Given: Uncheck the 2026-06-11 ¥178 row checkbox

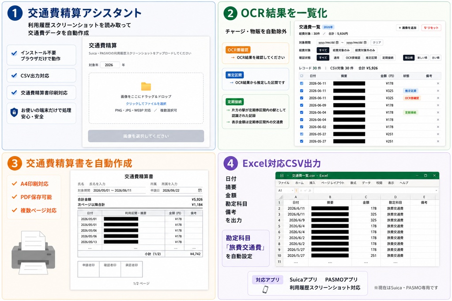Looking at the screenshot, I should click(x=302, y=83).
